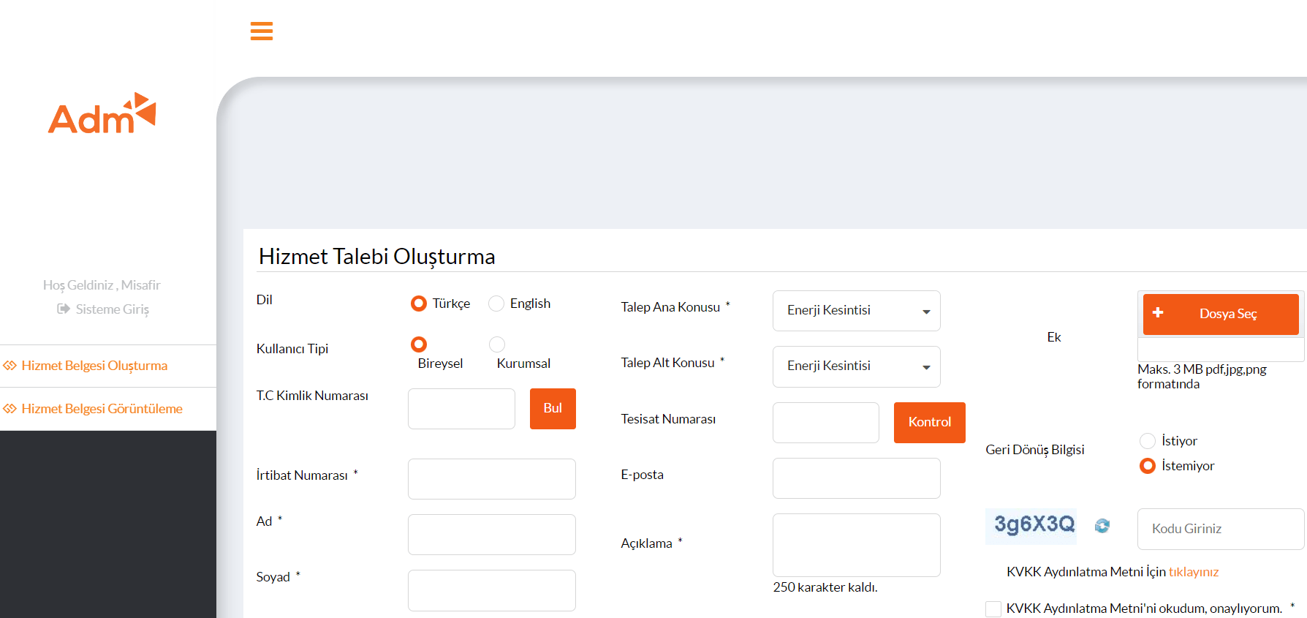Open the Talep Alt Konusu dropdown
1307x618 pixels.
click(x=856, y=366)
